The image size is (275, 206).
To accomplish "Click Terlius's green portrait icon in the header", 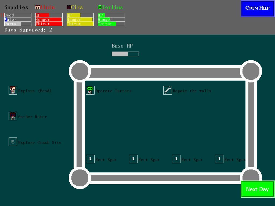I will coord(100,7).
